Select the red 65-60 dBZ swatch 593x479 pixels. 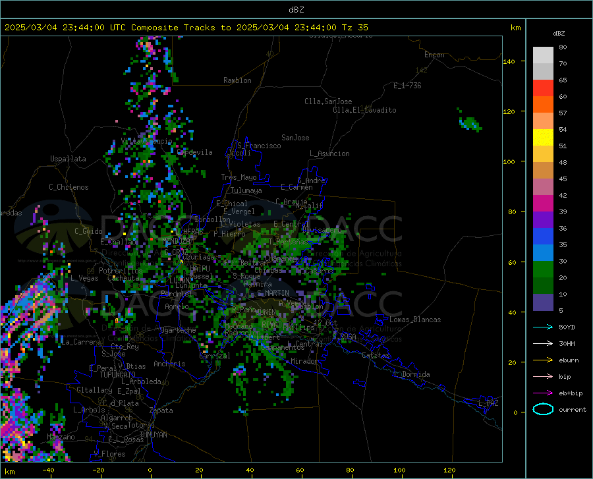pyautogui.click(x=543, y=88)
